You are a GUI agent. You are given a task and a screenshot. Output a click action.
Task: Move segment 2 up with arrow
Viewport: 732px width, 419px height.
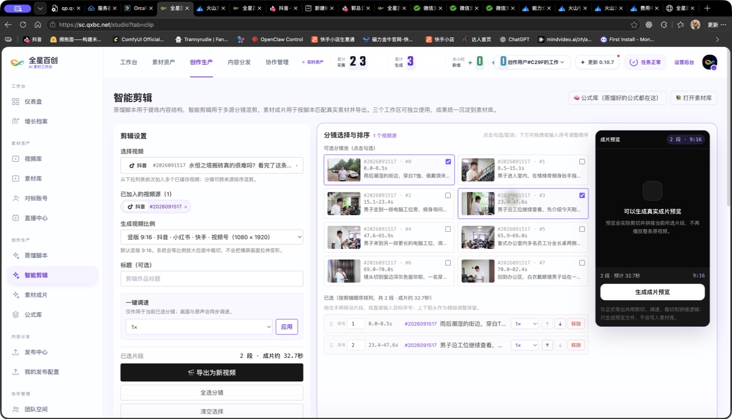click(x=547, y=345)
